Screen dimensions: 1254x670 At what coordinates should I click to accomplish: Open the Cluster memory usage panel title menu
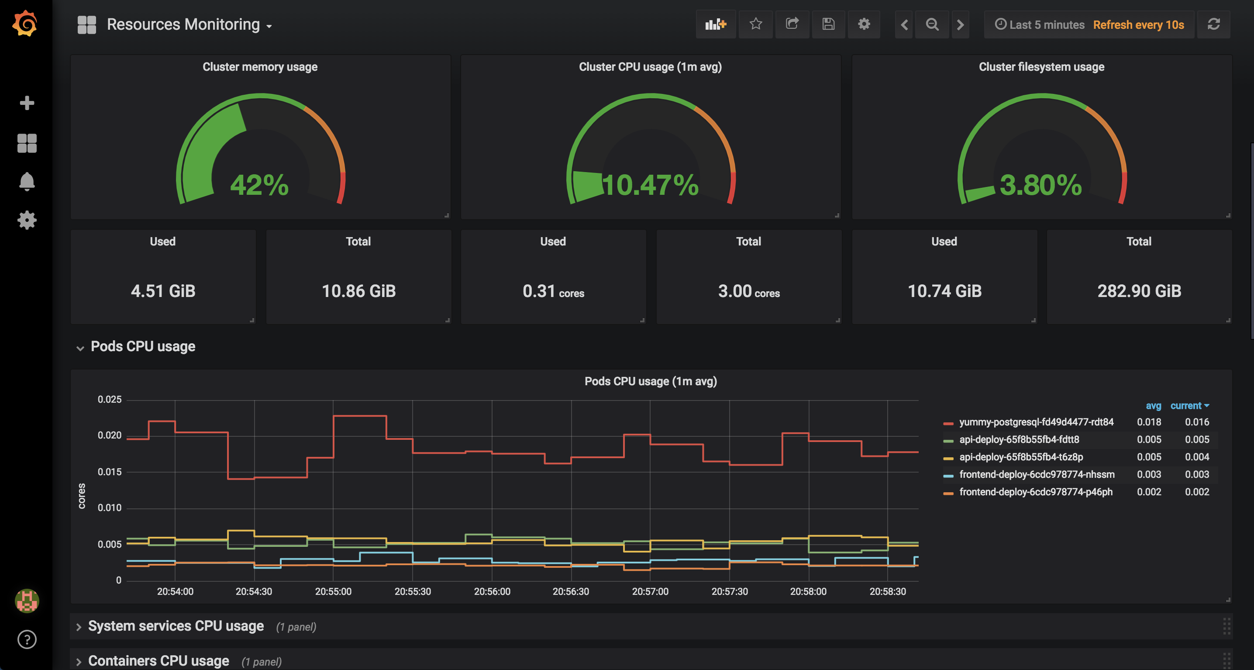click(260, 67)
